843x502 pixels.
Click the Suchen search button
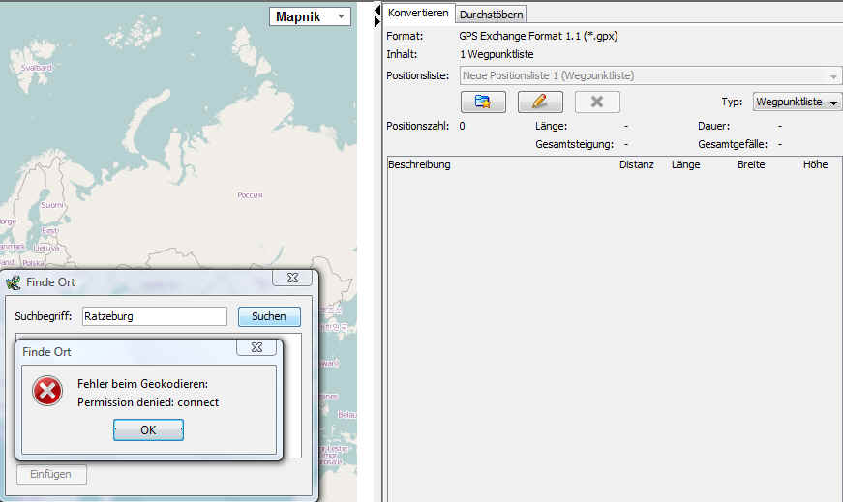coord(269,316)
